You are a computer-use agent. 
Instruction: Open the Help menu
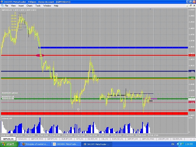pos(56,6)
